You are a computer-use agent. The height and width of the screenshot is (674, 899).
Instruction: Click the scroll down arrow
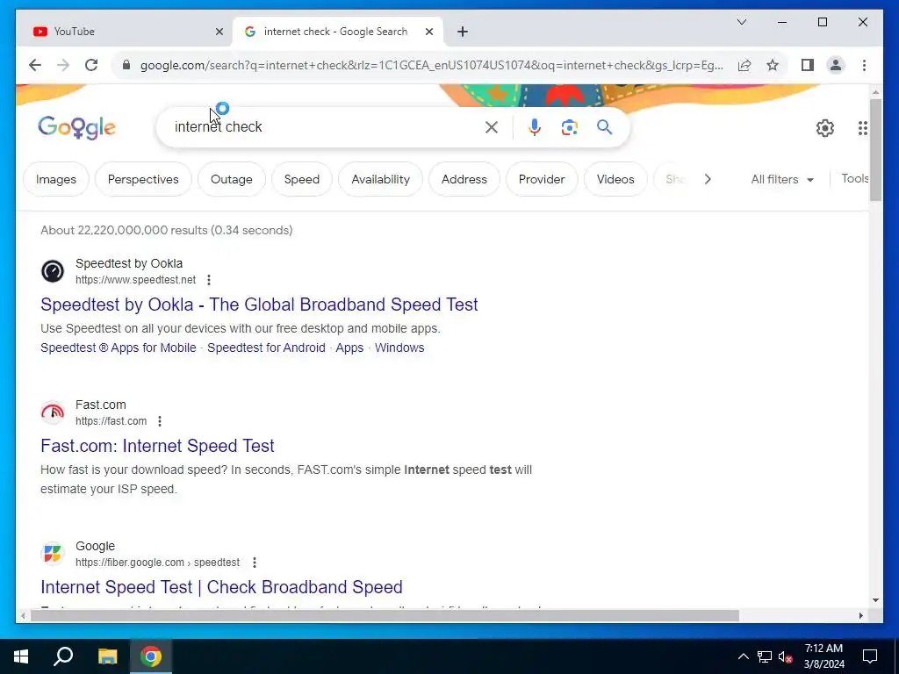click(x=875, y=600)
